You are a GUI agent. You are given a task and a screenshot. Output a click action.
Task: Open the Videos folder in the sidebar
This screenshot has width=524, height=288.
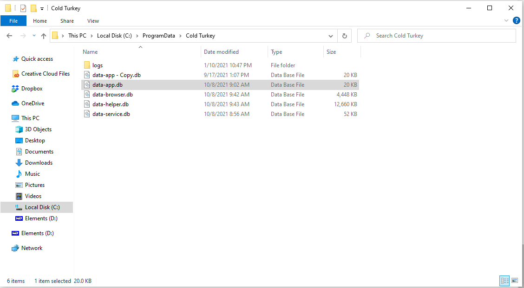[33, 196]
